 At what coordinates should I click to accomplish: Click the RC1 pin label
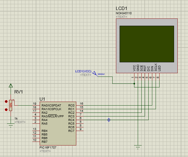(x=71, y=109)
